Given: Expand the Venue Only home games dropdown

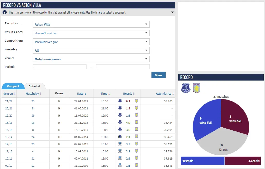Looking at the screenshot, I should tap(91, 59).
